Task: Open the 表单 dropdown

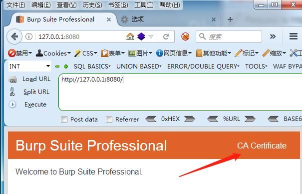Action: coord(113,53)
